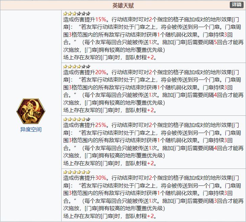Click the 异度空间 hexagonal talent icon

pos(31,111)
